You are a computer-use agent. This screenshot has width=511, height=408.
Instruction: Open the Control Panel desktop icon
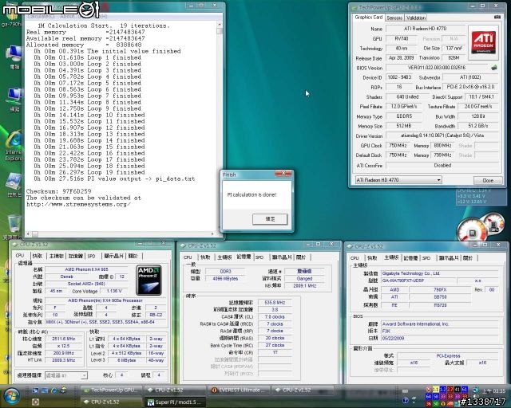click(14, 186)
